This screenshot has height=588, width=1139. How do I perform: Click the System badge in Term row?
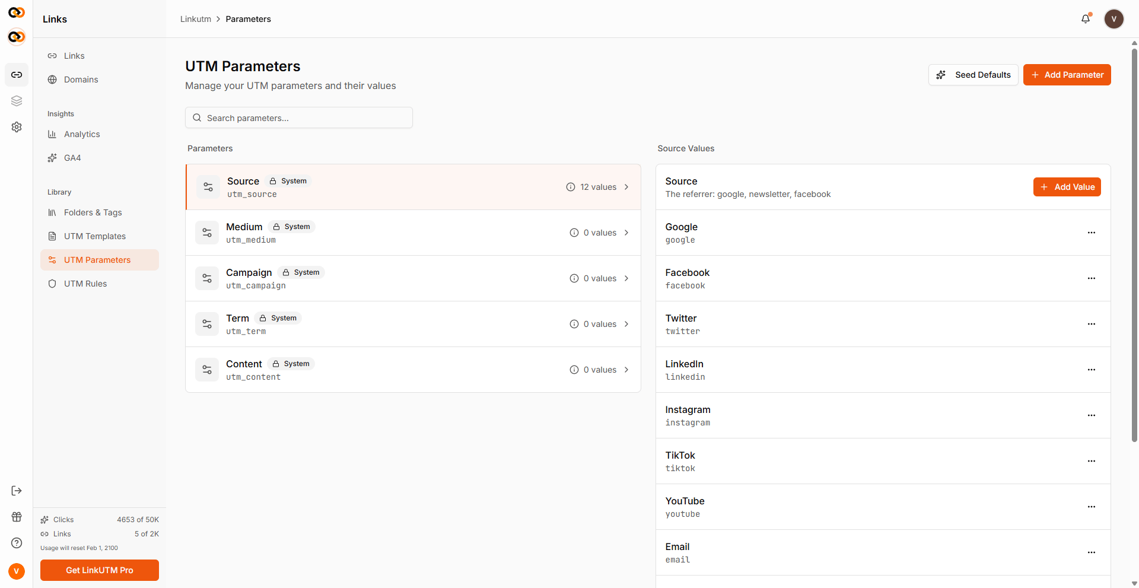click(278, 318)
